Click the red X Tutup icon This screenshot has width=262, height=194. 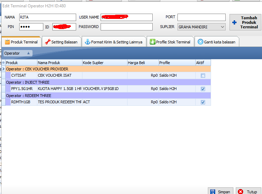240,192
